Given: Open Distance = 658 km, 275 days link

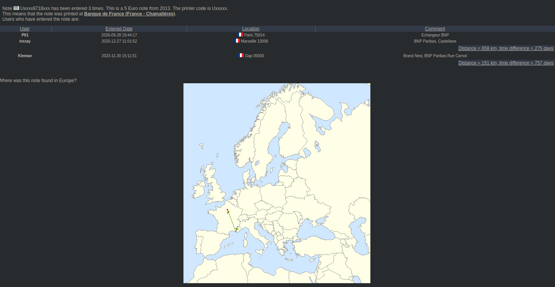Looking at the screenshot, I should coord(506,48).
